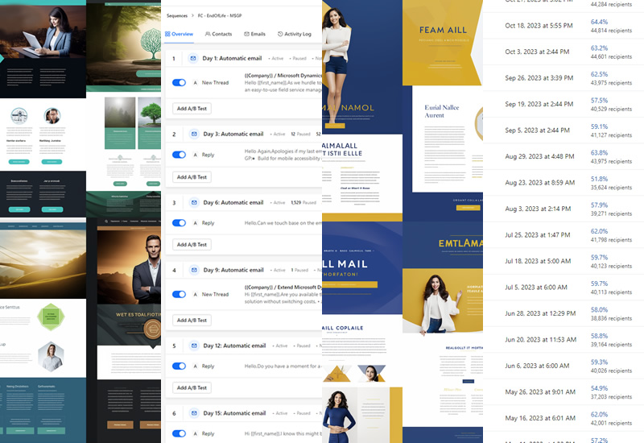This screenshot has width=644, height=443.
Task: Click the Day 6 email envelope icon
Action: (x=193, y=202)
